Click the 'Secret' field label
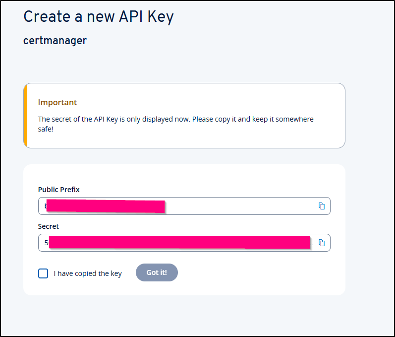 [x=49, y=226]
